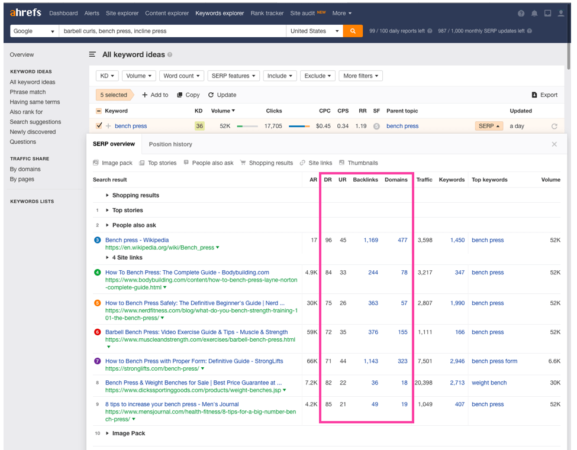Screen dimensions: 577x450
Task: Click the SF badge showing 5
Action: click(x=376, y=126)
